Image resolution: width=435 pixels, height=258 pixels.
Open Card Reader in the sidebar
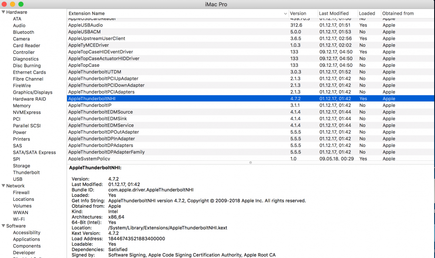click(27, 46)
